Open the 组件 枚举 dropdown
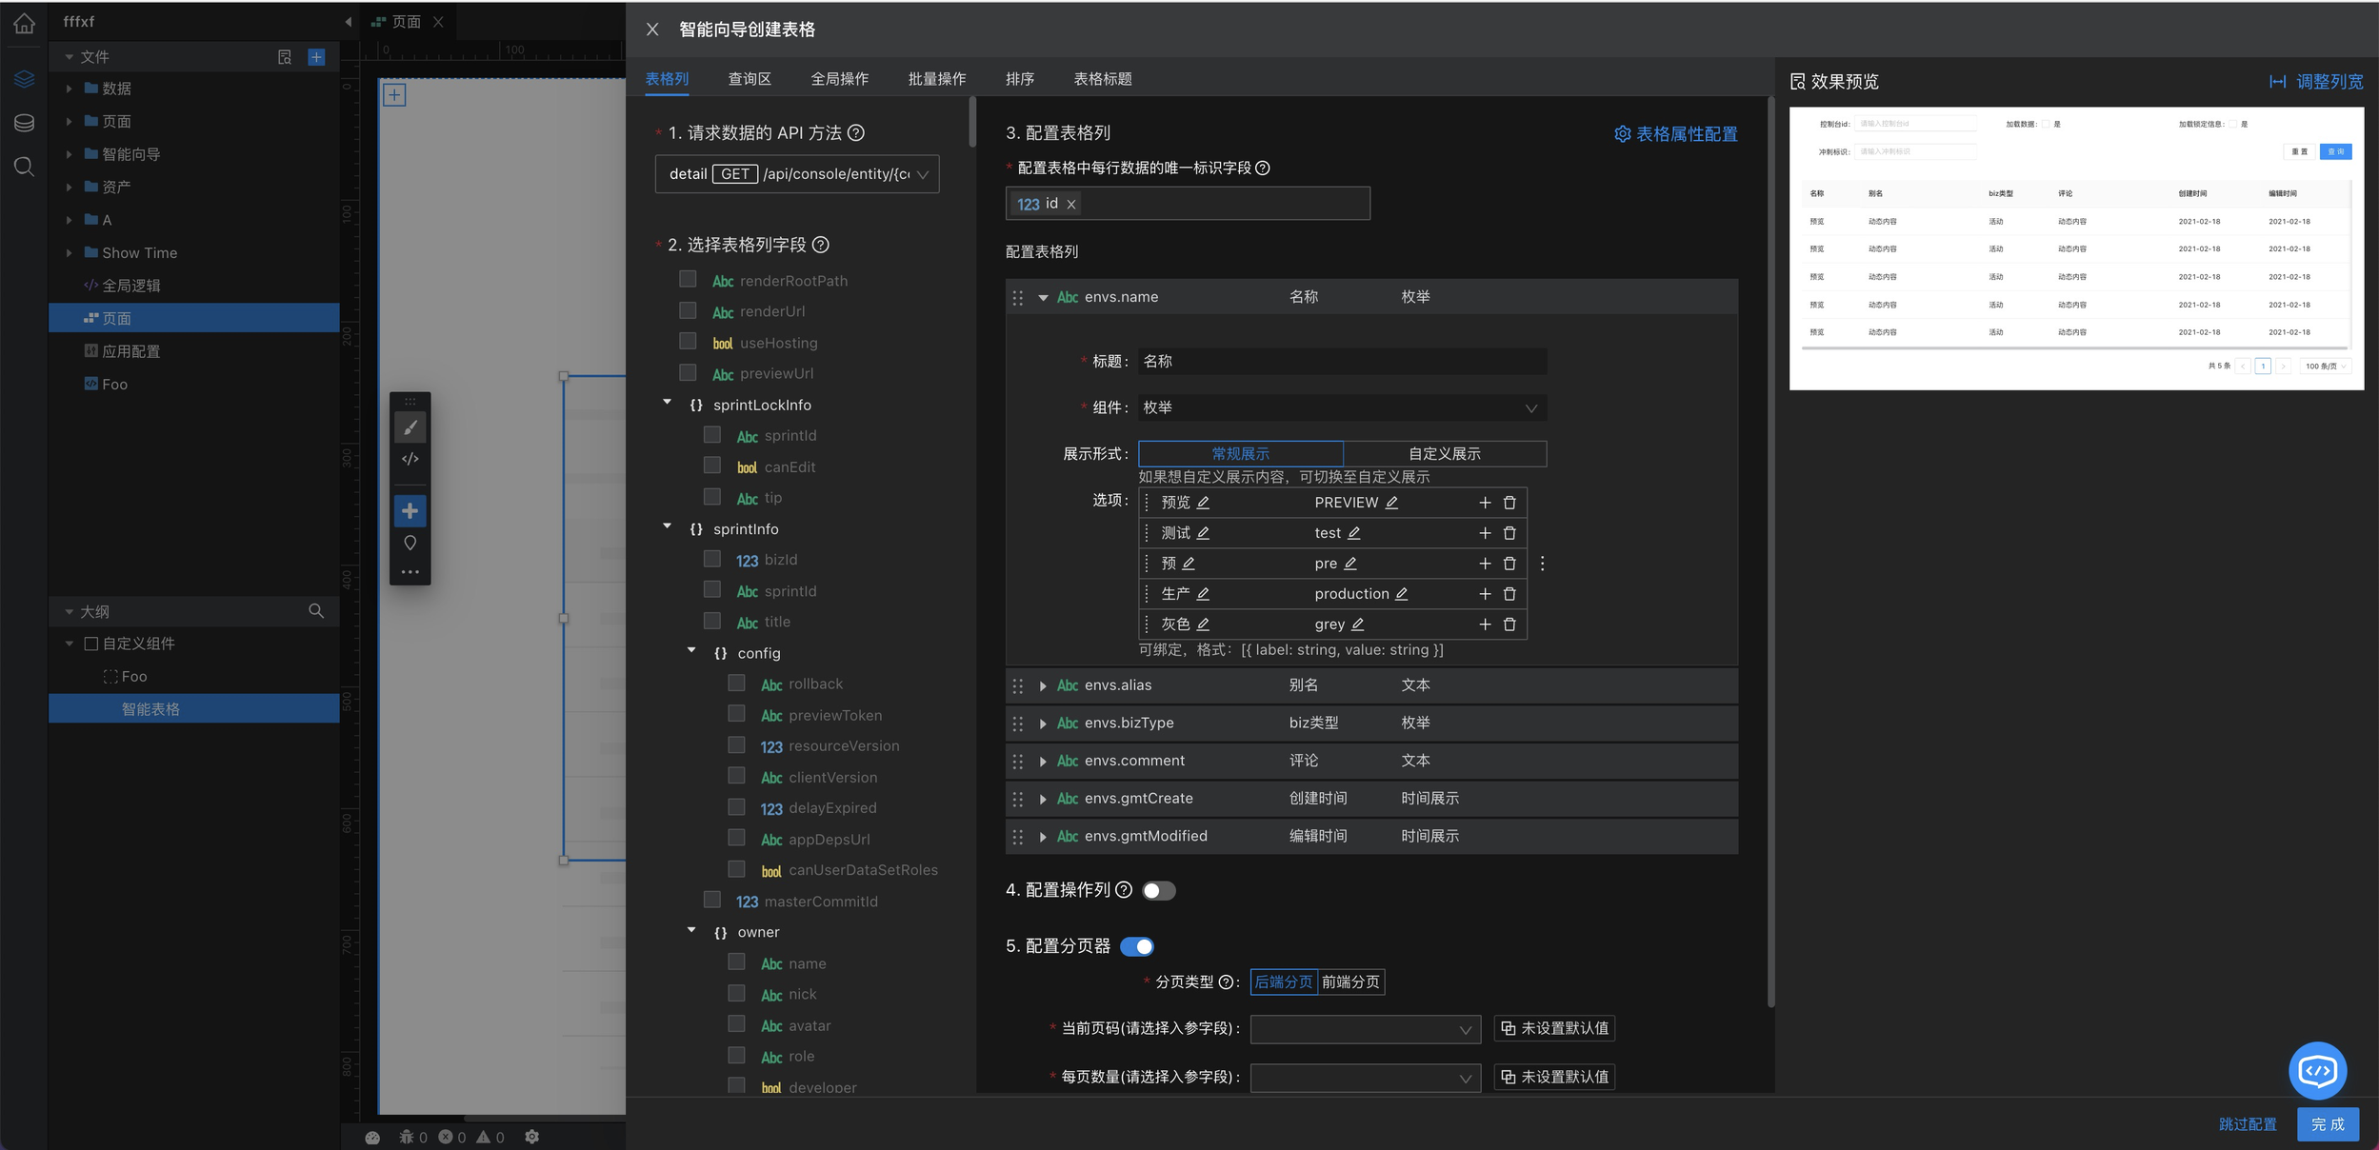The image size is (2379, 1150). pyautogui.click(x=1342, y=408)
